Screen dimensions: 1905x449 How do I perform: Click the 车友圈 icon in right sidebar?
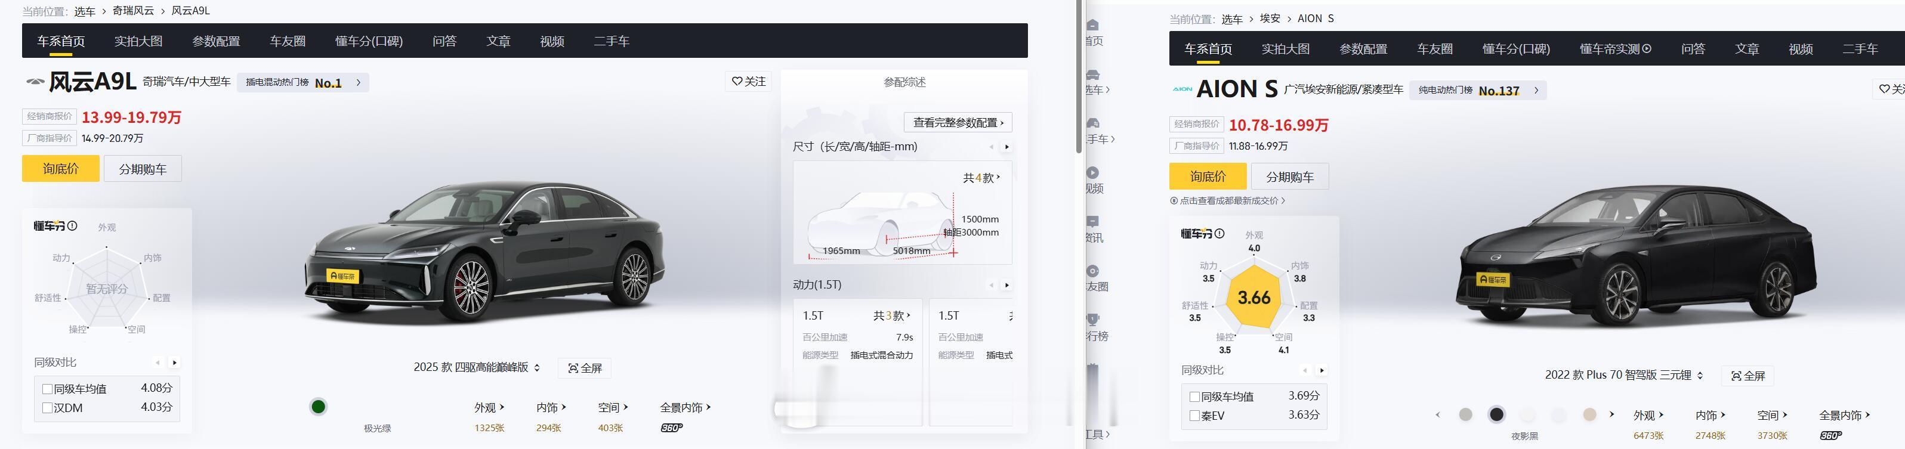coord(1094,271)
